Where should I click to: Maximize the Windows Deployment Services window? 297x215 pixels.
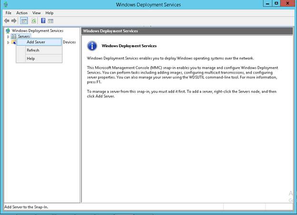coord(276,4)
